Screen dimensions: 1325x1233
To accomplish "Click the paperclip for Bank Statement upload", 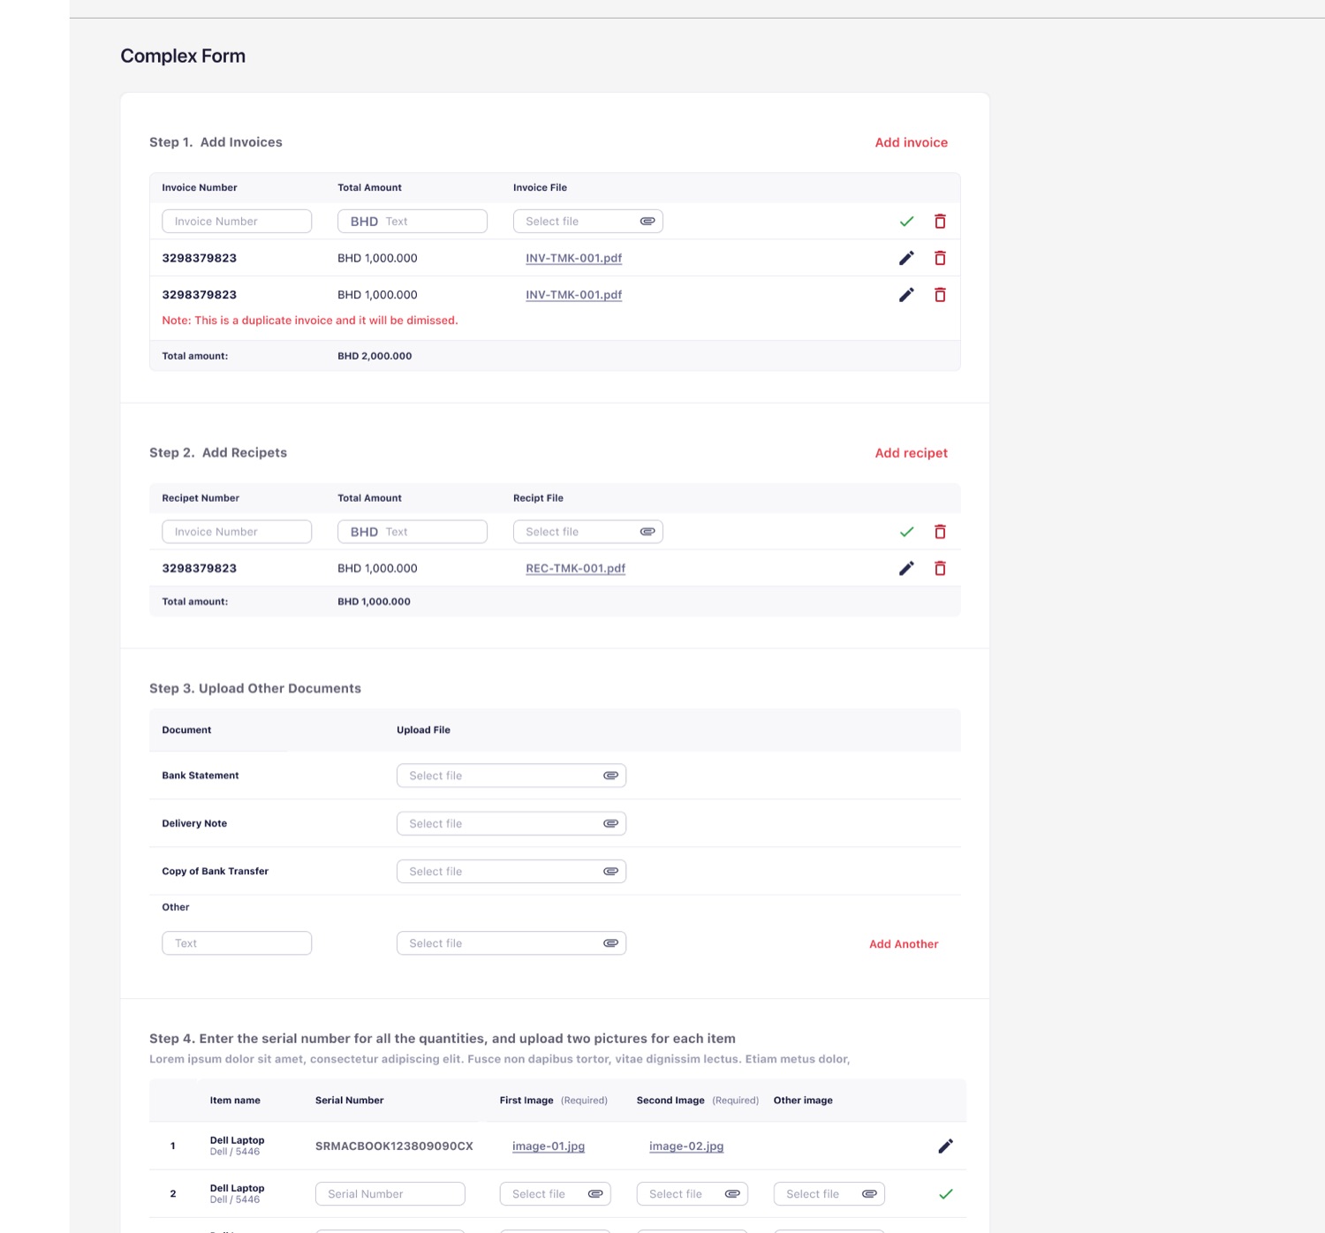I will (x=610, y=775).
